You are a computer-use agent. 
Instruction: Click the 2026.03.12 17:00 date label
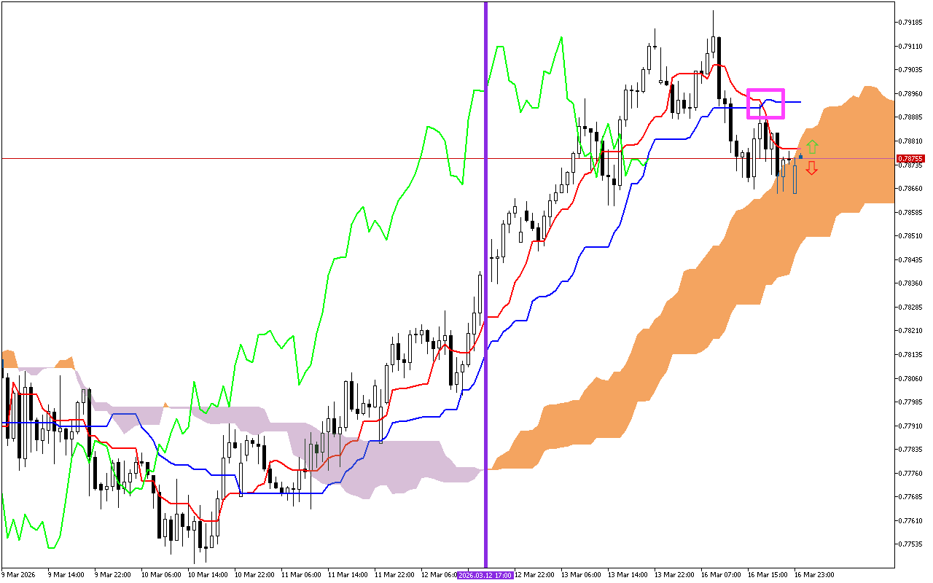pyautogui.click(x=485, y=575)
